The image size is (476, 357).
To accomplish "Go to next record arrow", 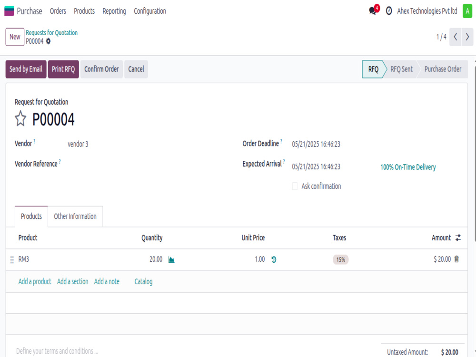I will pyautogui.click(x=467, y=37).
